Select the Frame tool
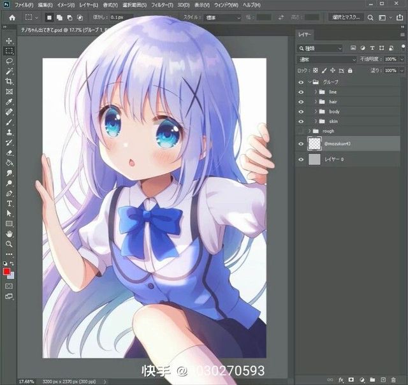This screenshot has height=385, width=408. coord(9,92)
